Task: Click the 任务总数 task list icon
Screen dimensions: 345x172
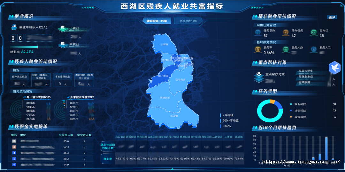Action: coord(258,33)
